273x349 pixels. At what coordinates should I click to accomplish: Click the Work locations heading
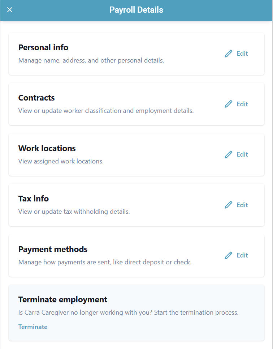[47, 149]
